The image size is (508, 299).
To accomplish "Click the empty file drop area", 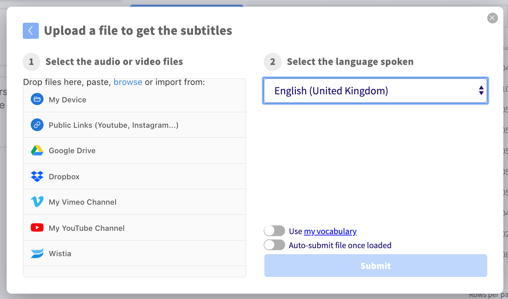I will (x=135, y=271).
